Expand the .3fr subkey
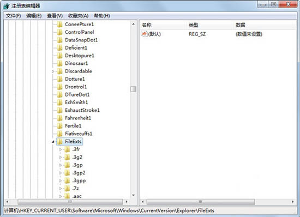Screen dimensions: 300x217 (x=61, y=149)
